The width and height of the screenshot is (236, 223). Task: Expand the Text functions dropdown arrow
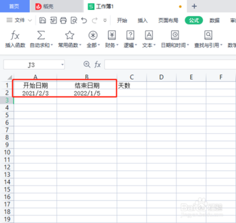click(155, 45)
